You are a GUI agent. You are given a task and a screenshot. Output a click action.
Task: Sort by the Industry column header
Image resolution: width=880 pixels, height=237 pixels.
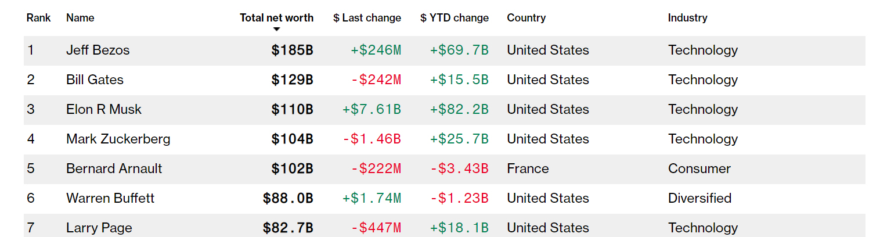click(687, 18)
